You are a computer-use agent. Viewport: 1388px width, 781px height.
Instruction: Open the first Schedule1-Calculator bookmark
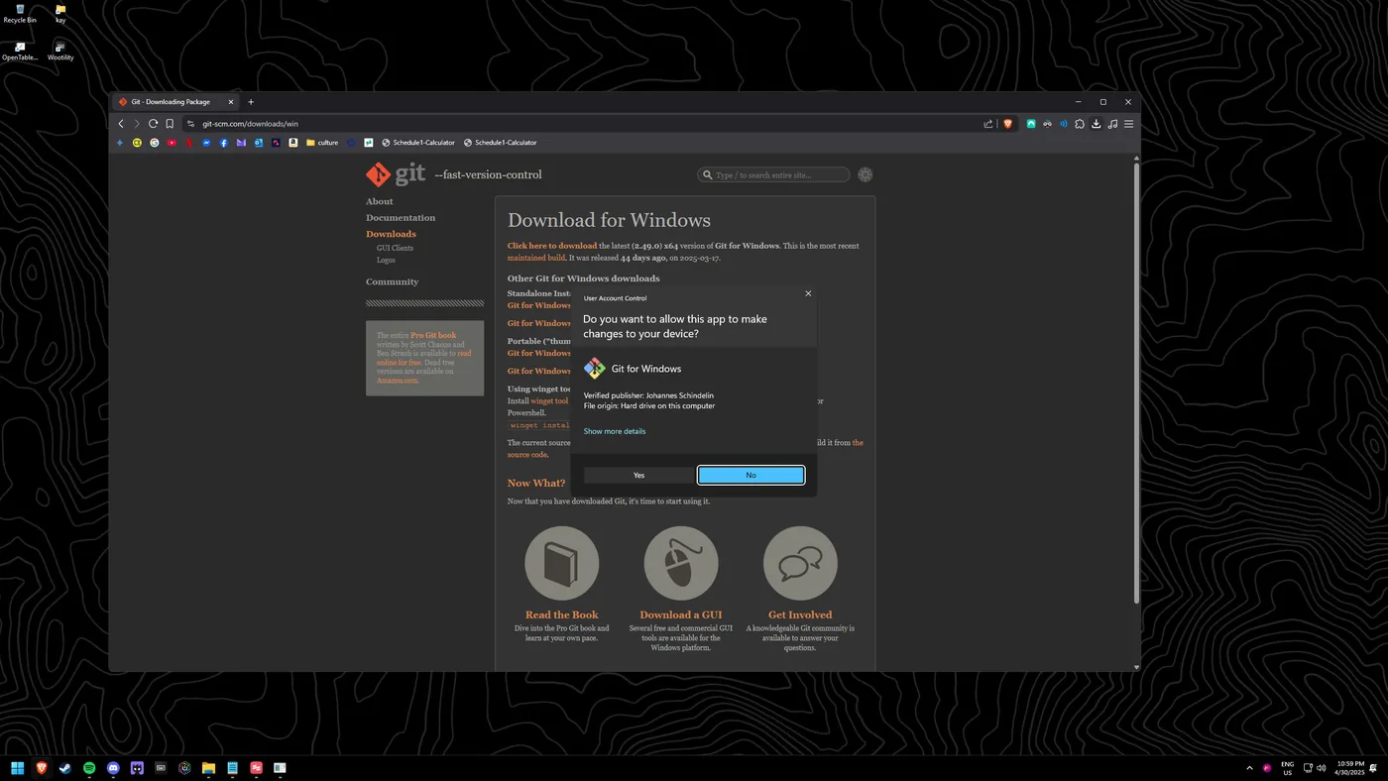click(x=418, y=143)
